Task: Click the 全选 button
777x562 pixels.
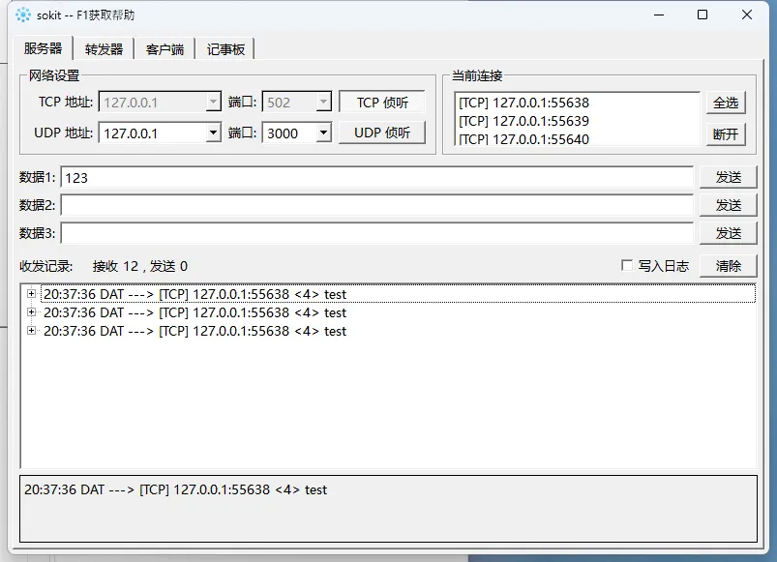Action: tap(726, 103)
